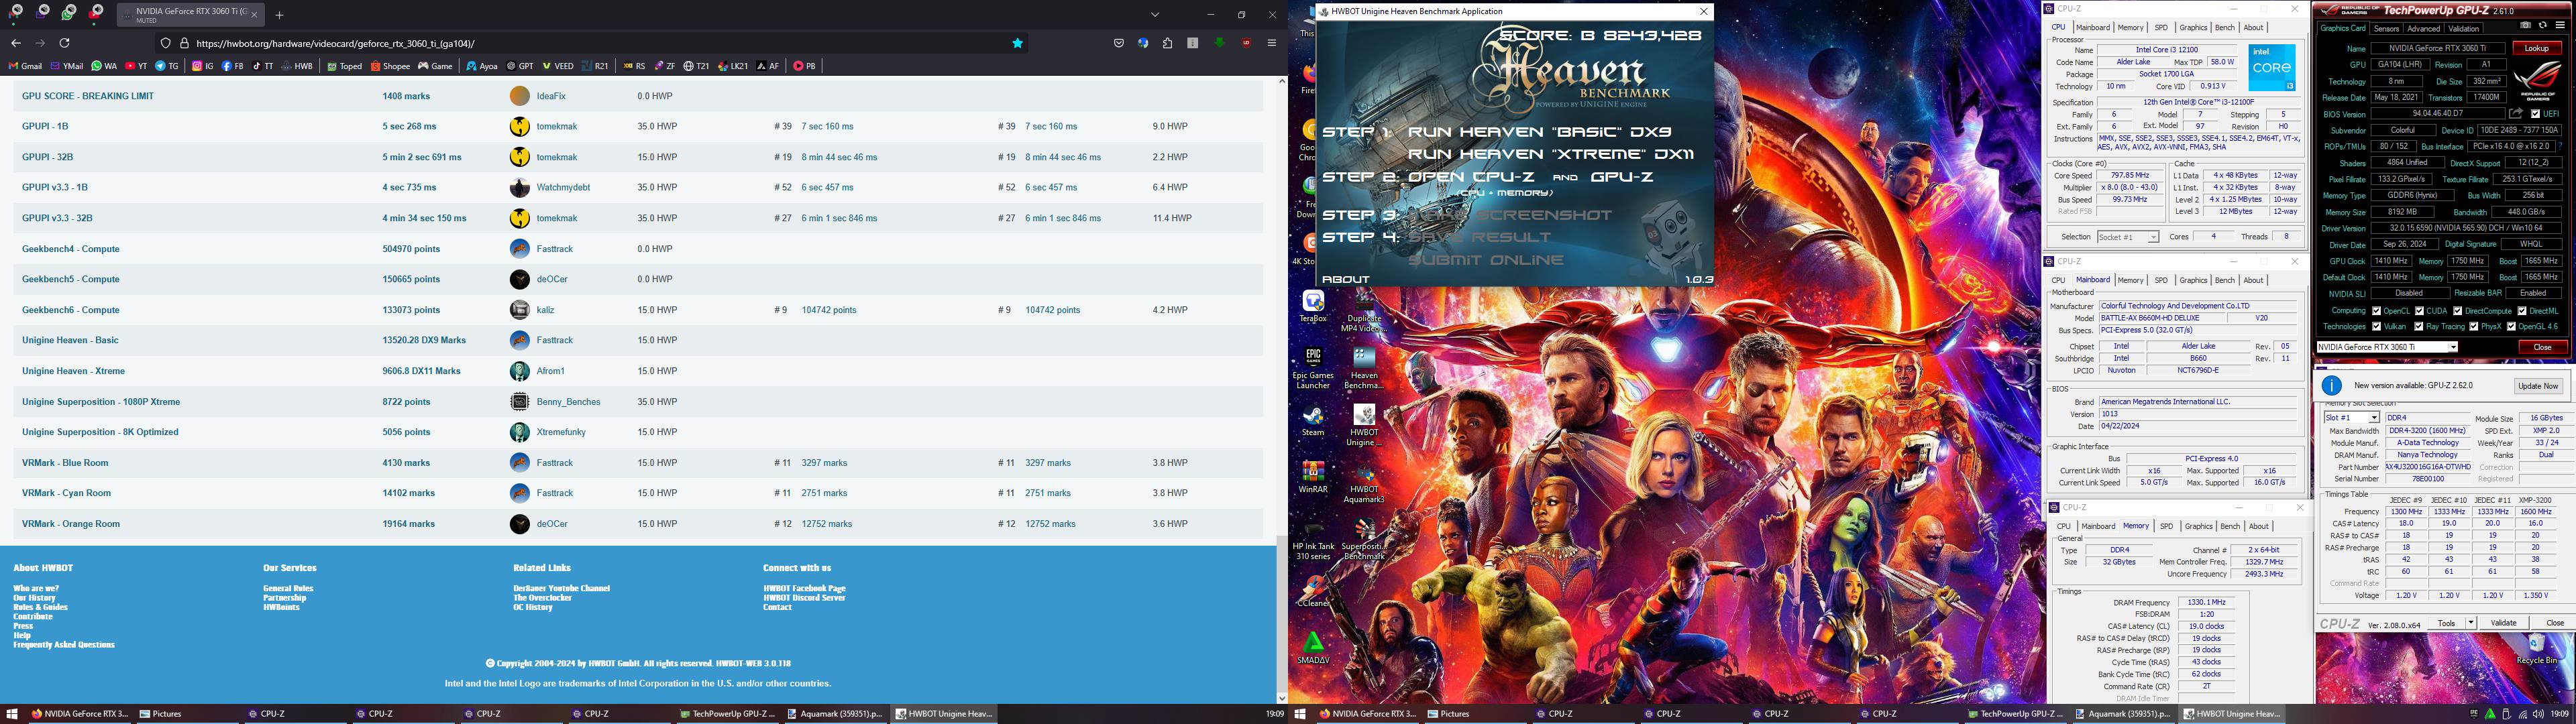Screen dimensions: 2576x724
Task: Click tomekmak avatar in GPUPI - 1B row
Action: [520, 126]
